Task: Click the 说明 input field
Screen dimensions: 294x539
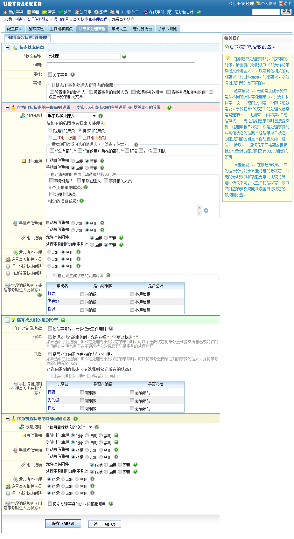Action: (121, 65)
